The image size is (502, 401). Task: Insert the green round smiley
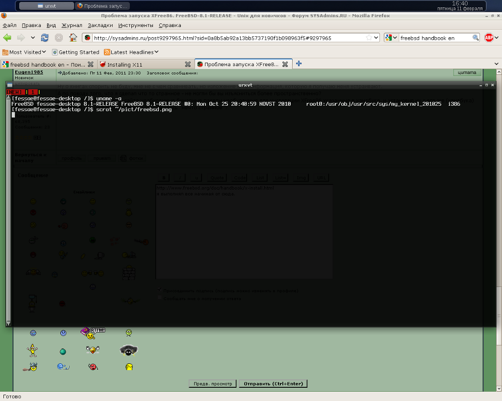click(63, 352)
